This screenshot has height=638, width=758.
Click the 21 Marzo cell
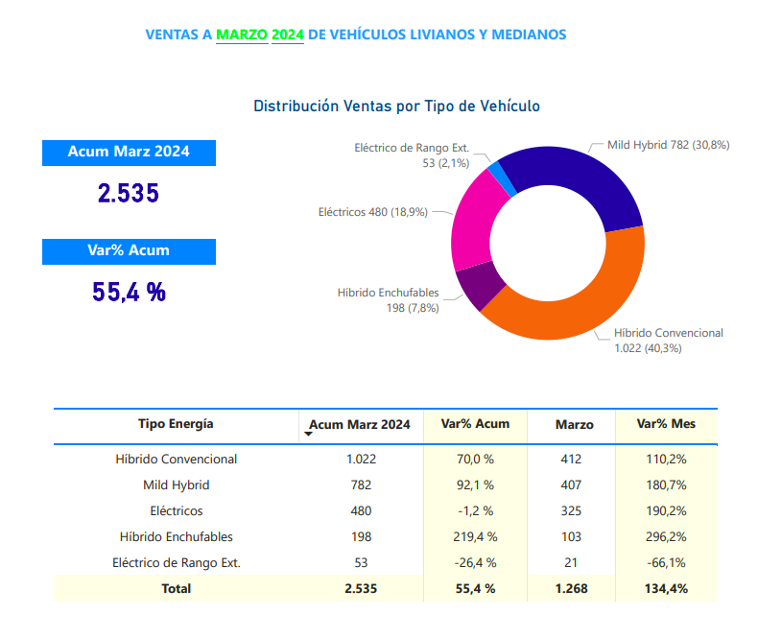pos(571,563)
